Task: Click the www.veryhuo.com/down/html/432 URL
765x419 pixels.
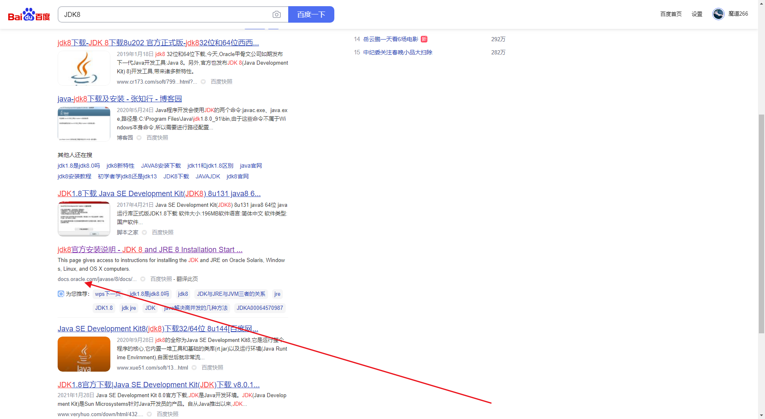Action: [100, 414]
